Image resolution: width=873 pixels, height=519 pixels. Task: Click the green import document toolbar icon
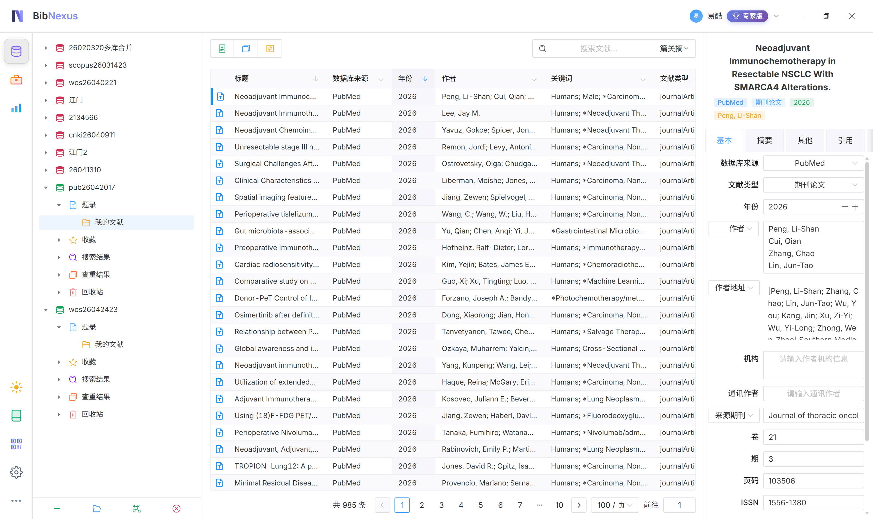(x=222, y=49)
